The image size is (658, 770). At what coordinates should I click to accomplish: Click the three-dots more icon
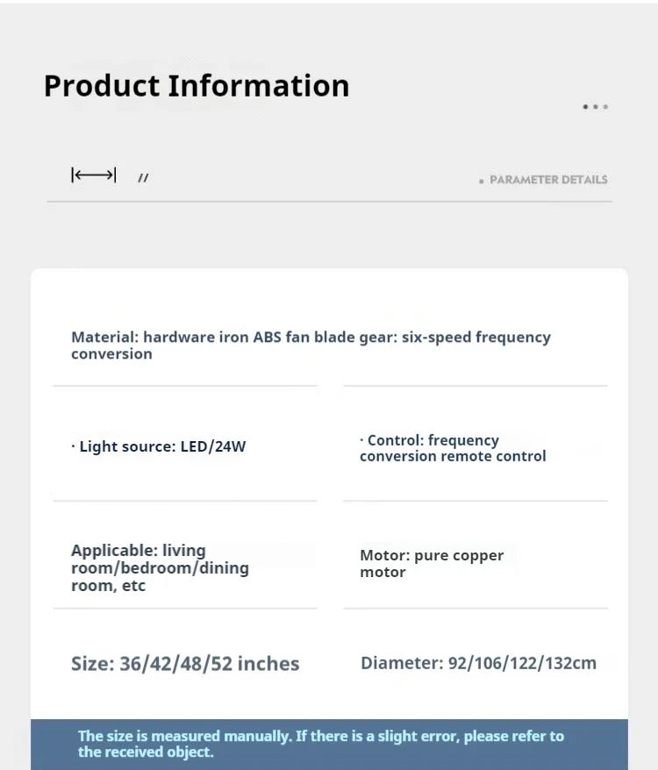click(x=595, y=107)
